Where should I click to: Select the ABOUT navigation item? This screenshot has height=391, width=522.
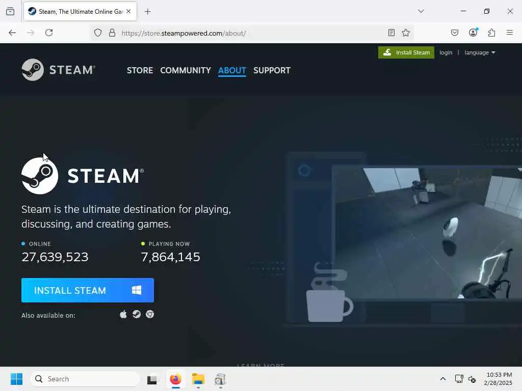232,70
